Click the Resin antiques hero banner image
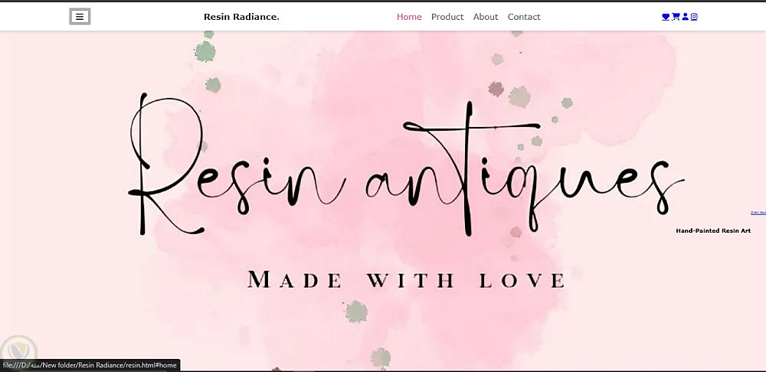This screenshot has height=372, width=766. point(383,200)
